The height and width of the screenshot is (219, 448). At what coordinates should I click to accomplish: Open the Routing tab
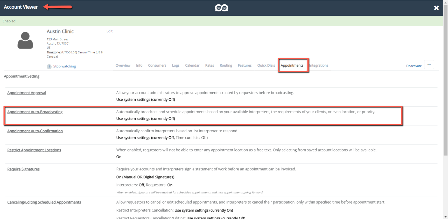point(226,65)
